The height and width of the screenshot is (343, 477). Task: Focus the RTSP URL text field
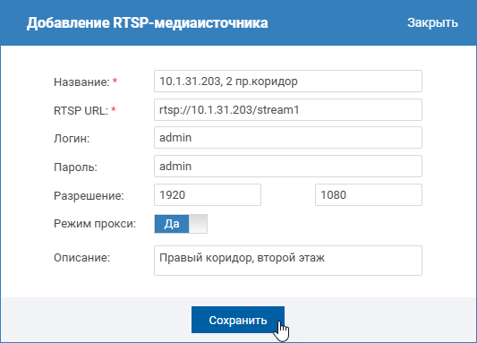[x=288, y=109]
